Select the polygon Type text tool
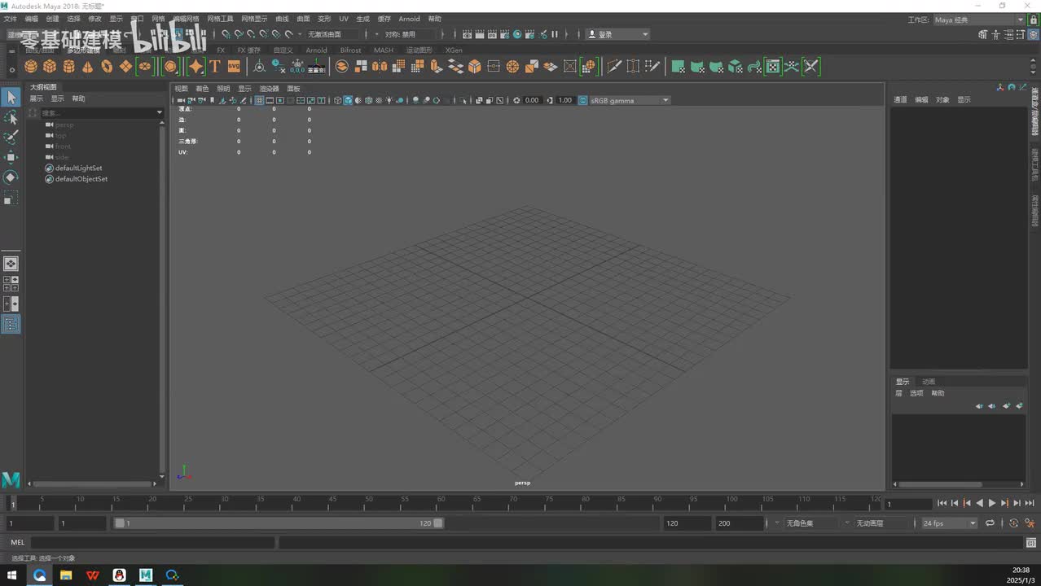Viewport: 1041px width, 586px height. coord(215,67)
